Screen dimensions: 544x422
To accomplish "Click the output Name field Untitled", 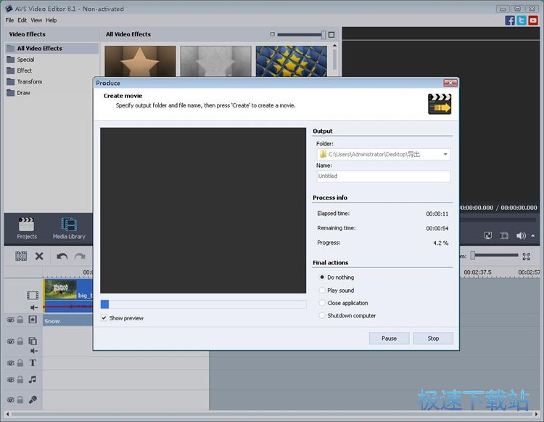I will point(384,176).
